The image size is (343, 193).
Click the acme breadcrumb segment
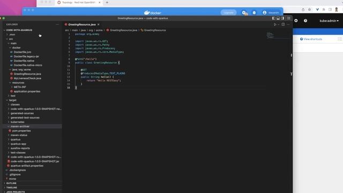[99, 30]
